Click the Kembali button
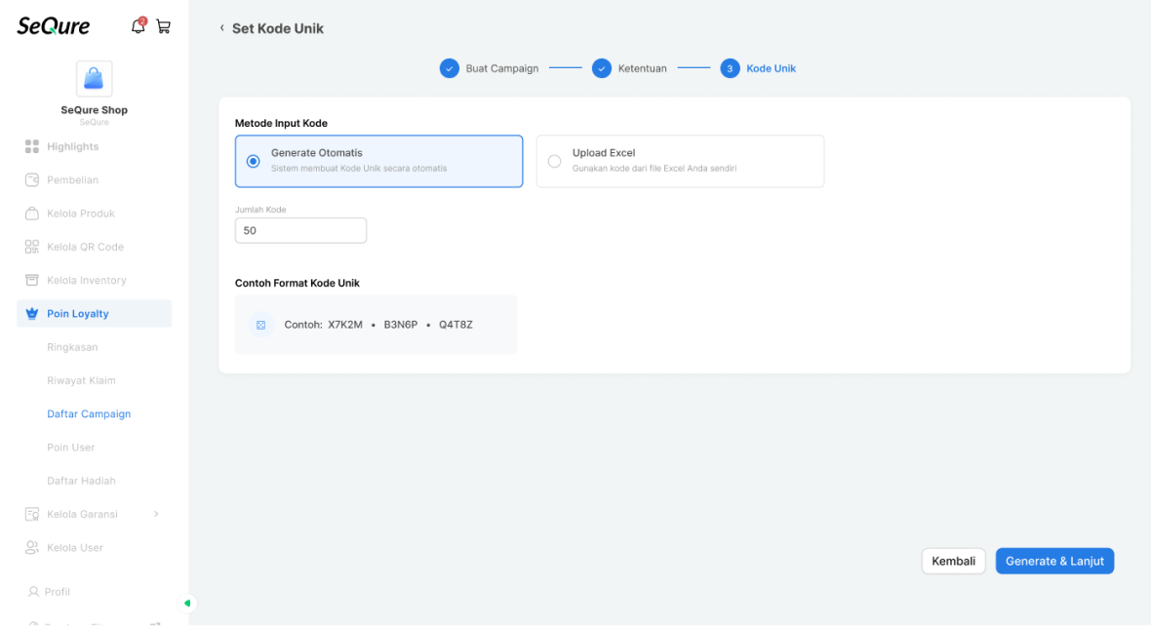 click(x=954, y=561)
